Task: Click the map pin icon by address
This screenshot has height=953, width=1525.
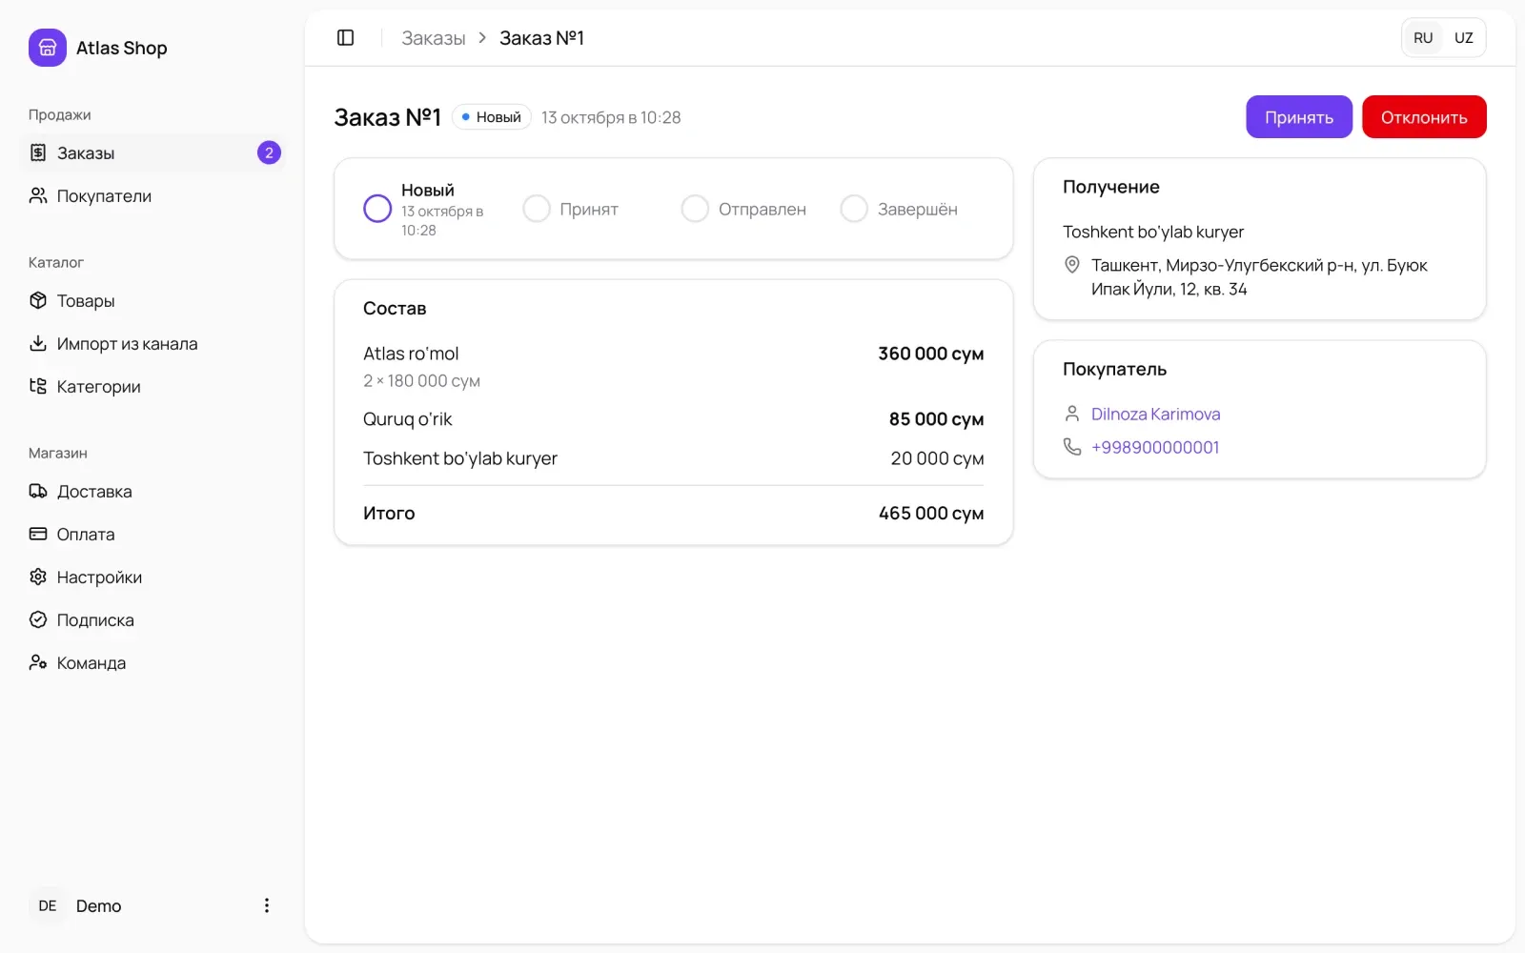Action: tap(1072, 265)
